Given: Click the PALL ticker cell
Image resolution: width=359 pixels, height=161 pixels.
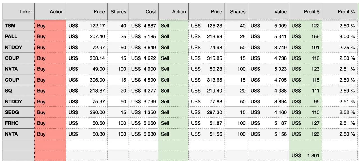Looking at the screenshot, I should tap(19, 37).
